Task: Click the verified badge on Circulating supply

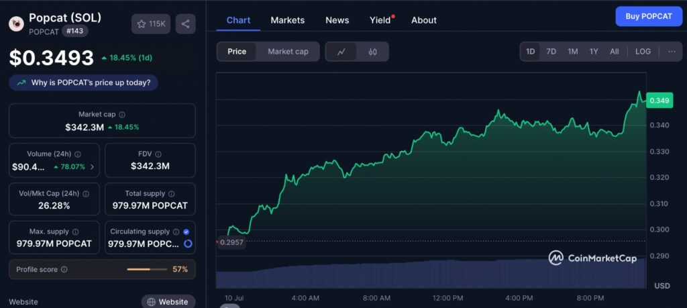Action: coord(187,232)
